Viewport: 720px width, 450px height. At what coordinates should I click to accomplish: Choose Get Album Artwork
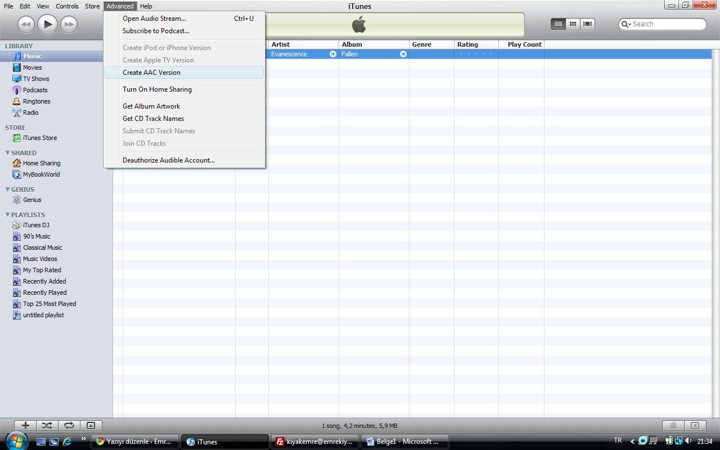point(184,106)
